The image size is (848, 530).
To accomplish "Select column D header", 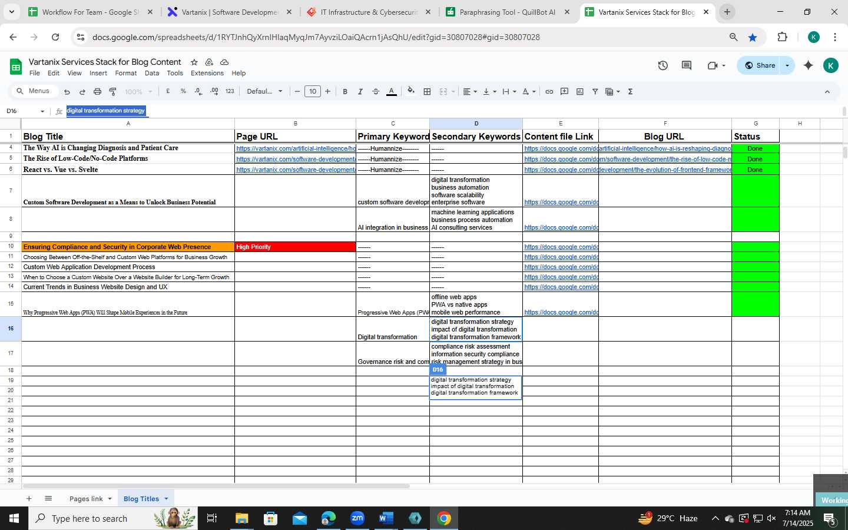I will pyautogui.click(x=476, y=124).
